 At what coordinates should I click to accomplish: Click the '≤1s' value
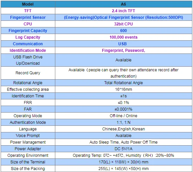coord(123,96)
